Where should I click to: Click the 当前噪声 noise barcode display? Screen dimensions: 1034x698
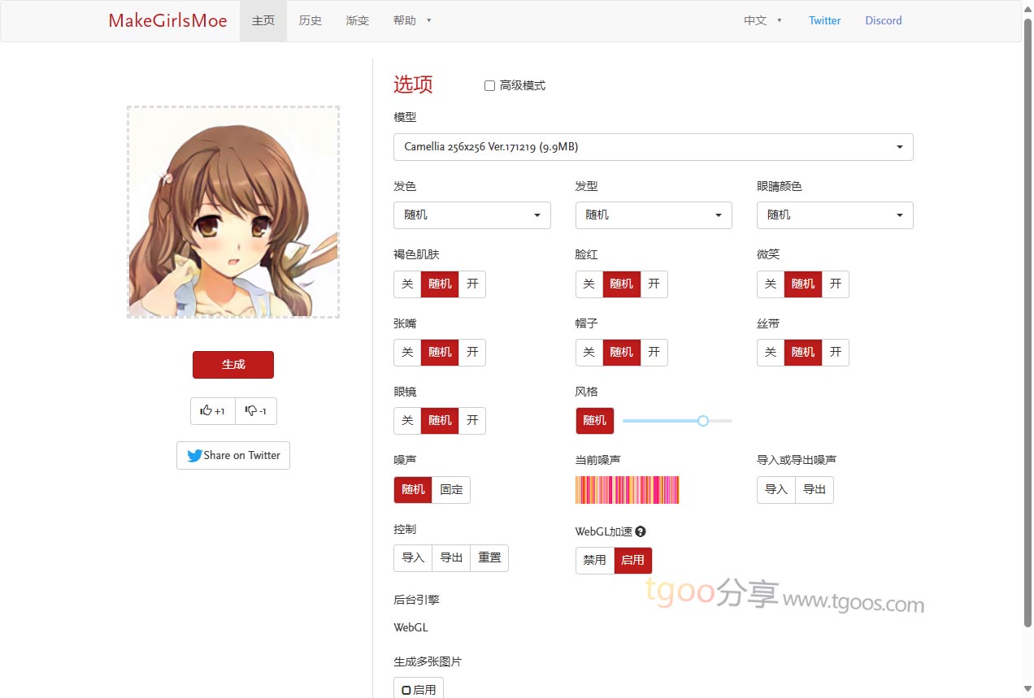(627, 490)
